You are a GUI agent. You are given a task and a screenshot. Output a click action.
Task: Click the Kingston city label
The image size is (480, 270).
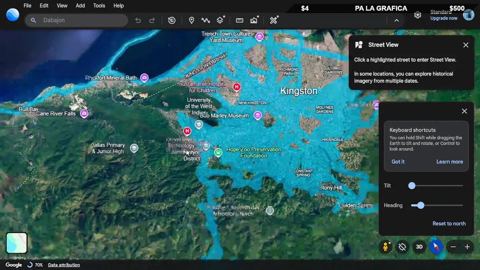pos(299,91)
